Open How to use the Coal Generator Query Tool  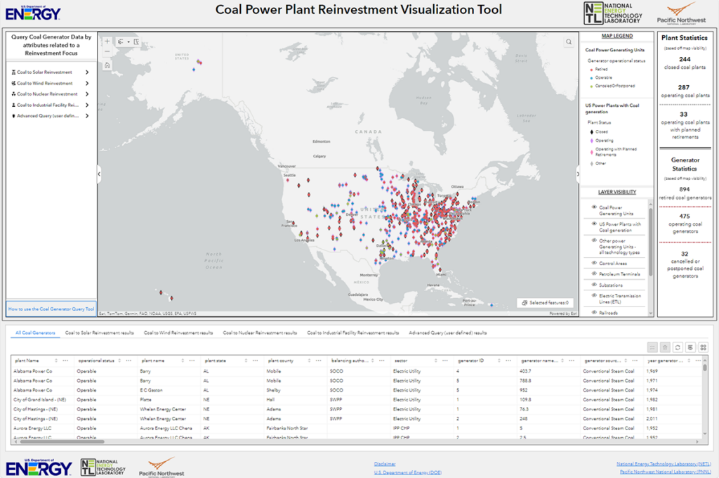point(51,309)
